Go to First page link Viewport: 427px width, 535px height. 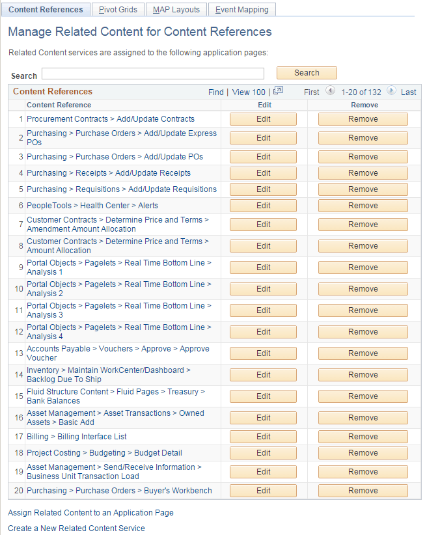(311, 92)
